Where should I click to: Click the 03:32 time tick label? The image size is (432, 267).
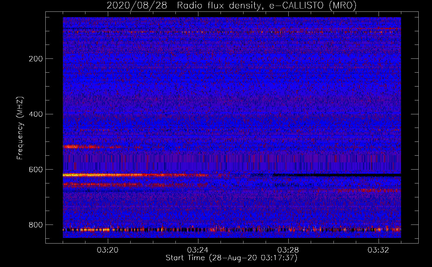(x=378, y=250)
